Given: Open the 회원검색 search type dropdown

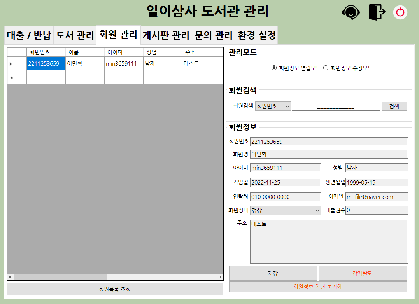Looking at the screenshot, I should tap(272, 106).
